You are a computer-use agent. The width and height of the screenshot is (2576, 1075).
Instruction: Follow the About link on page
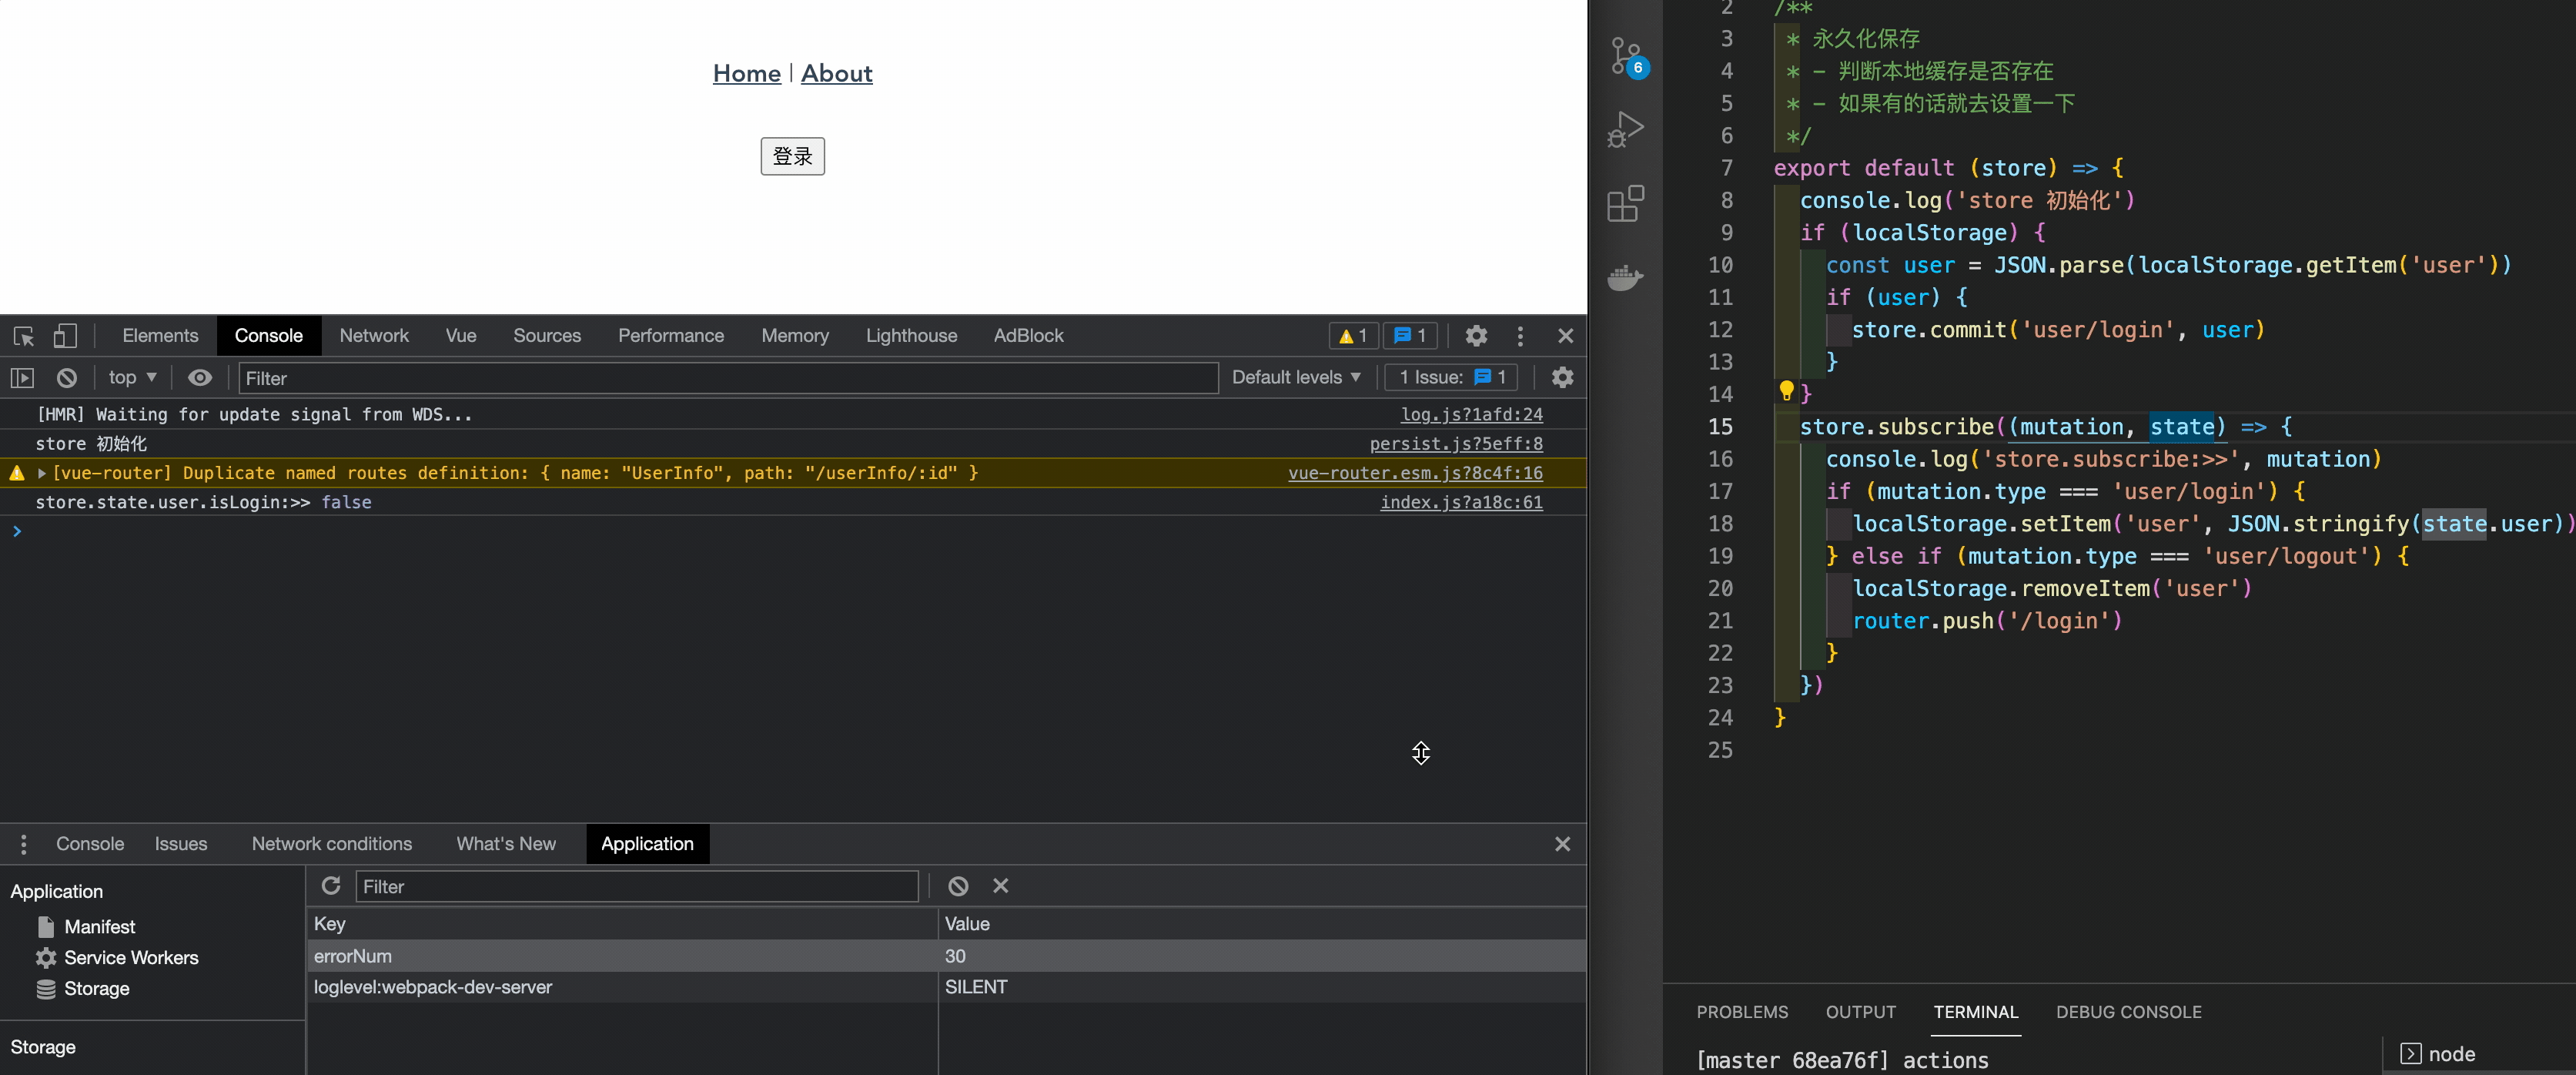pyautogui.click(x=836, y=73)
